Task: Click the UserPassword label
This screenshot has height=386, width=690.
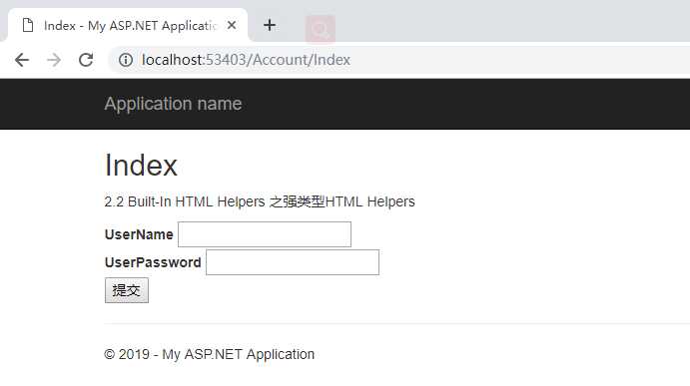Action: point(153,262)
